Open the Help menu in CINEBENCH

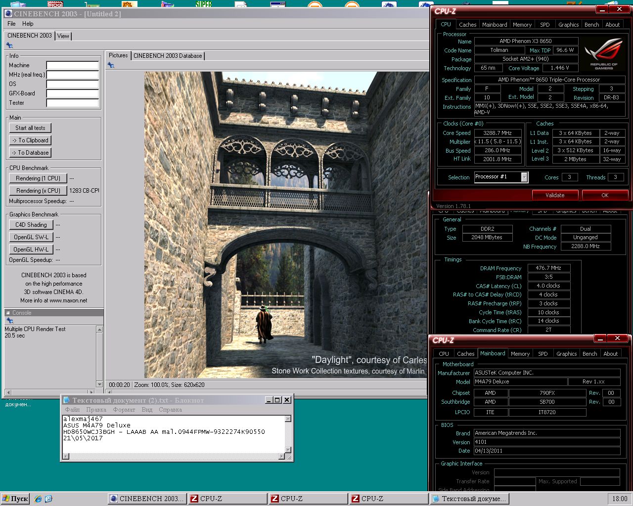click(x=28, y=24)
